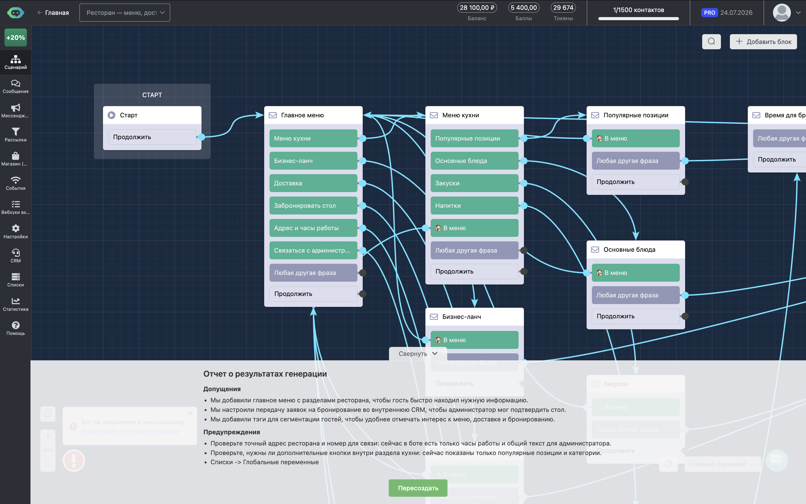
Task: Click the Меню кухни block title
Action: click(461, 115)
